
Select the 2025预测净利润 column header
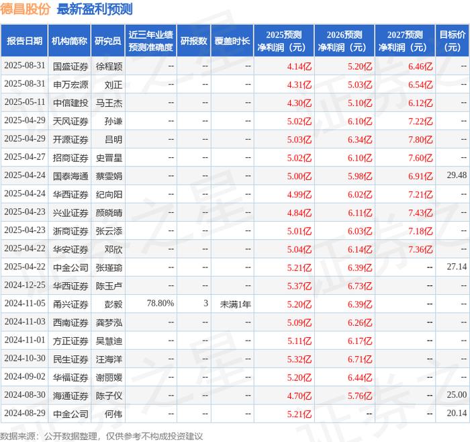click(284, 41)
